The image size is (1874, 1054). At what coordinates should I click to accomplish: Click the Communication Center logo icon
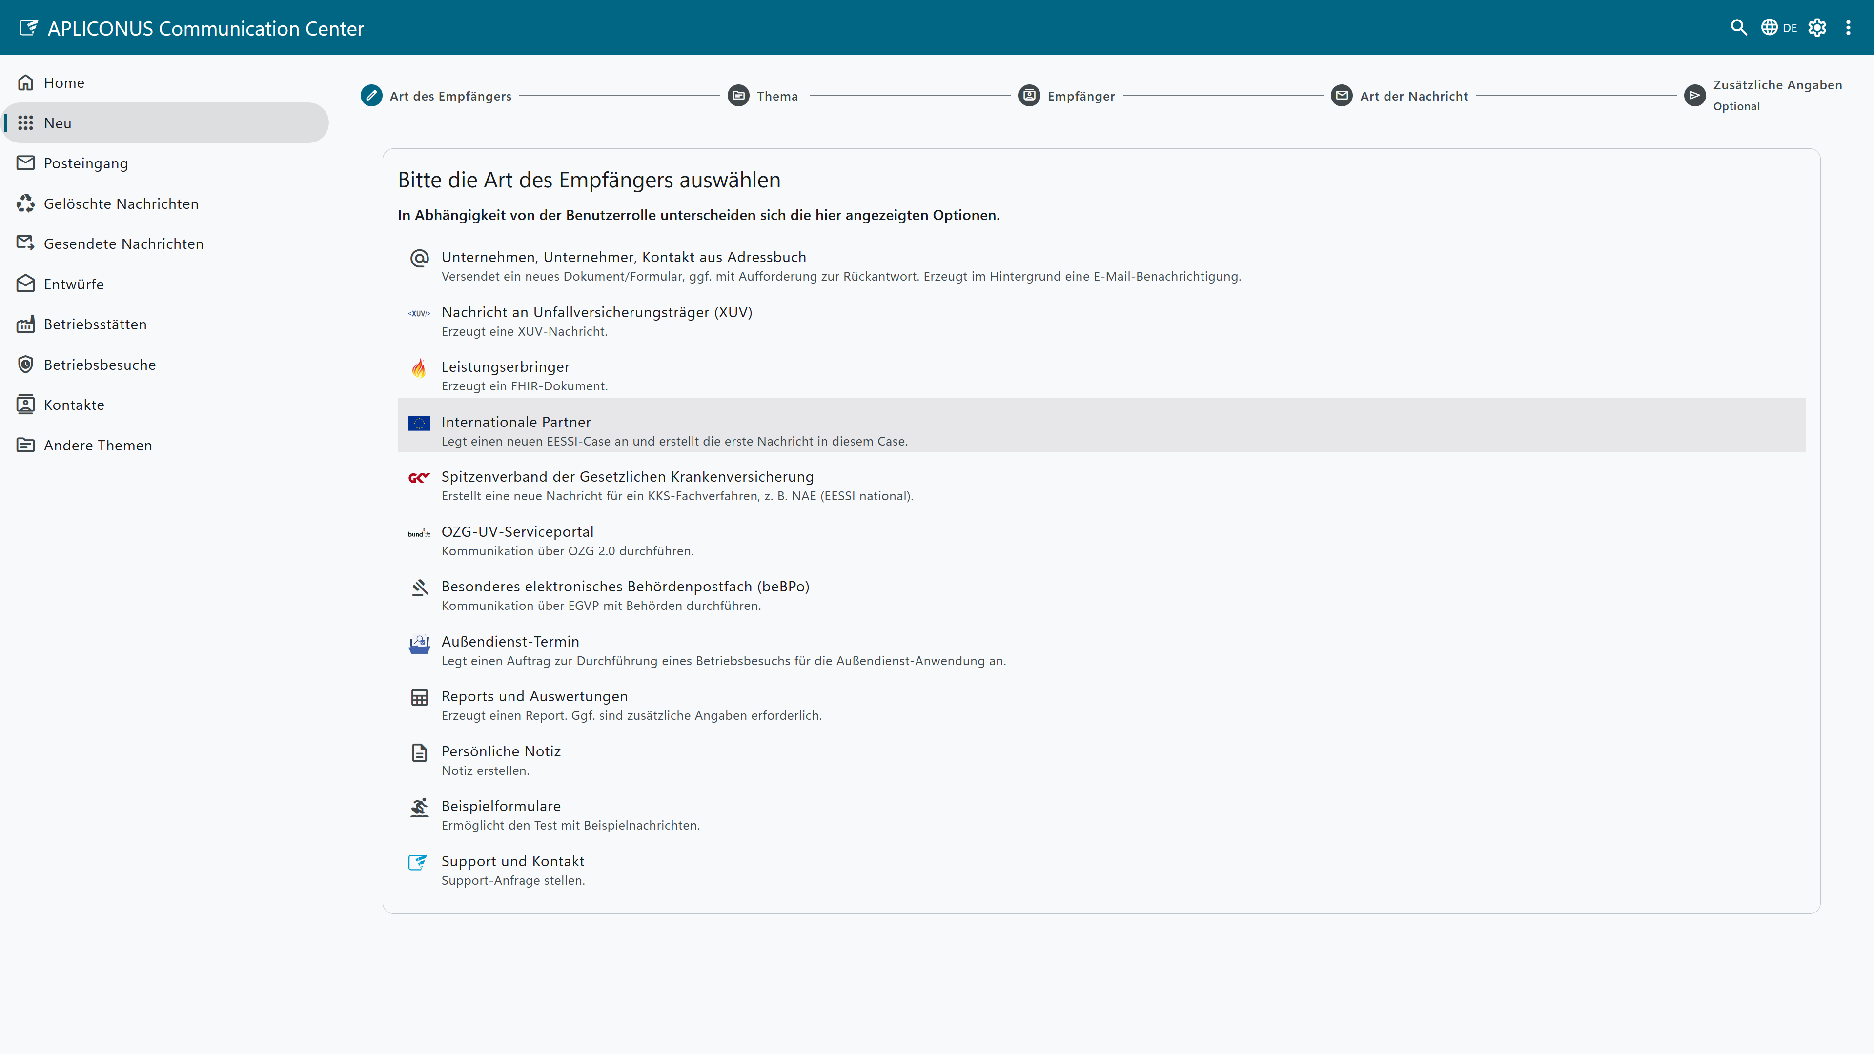pyautogui.click(x=28, y=28)
